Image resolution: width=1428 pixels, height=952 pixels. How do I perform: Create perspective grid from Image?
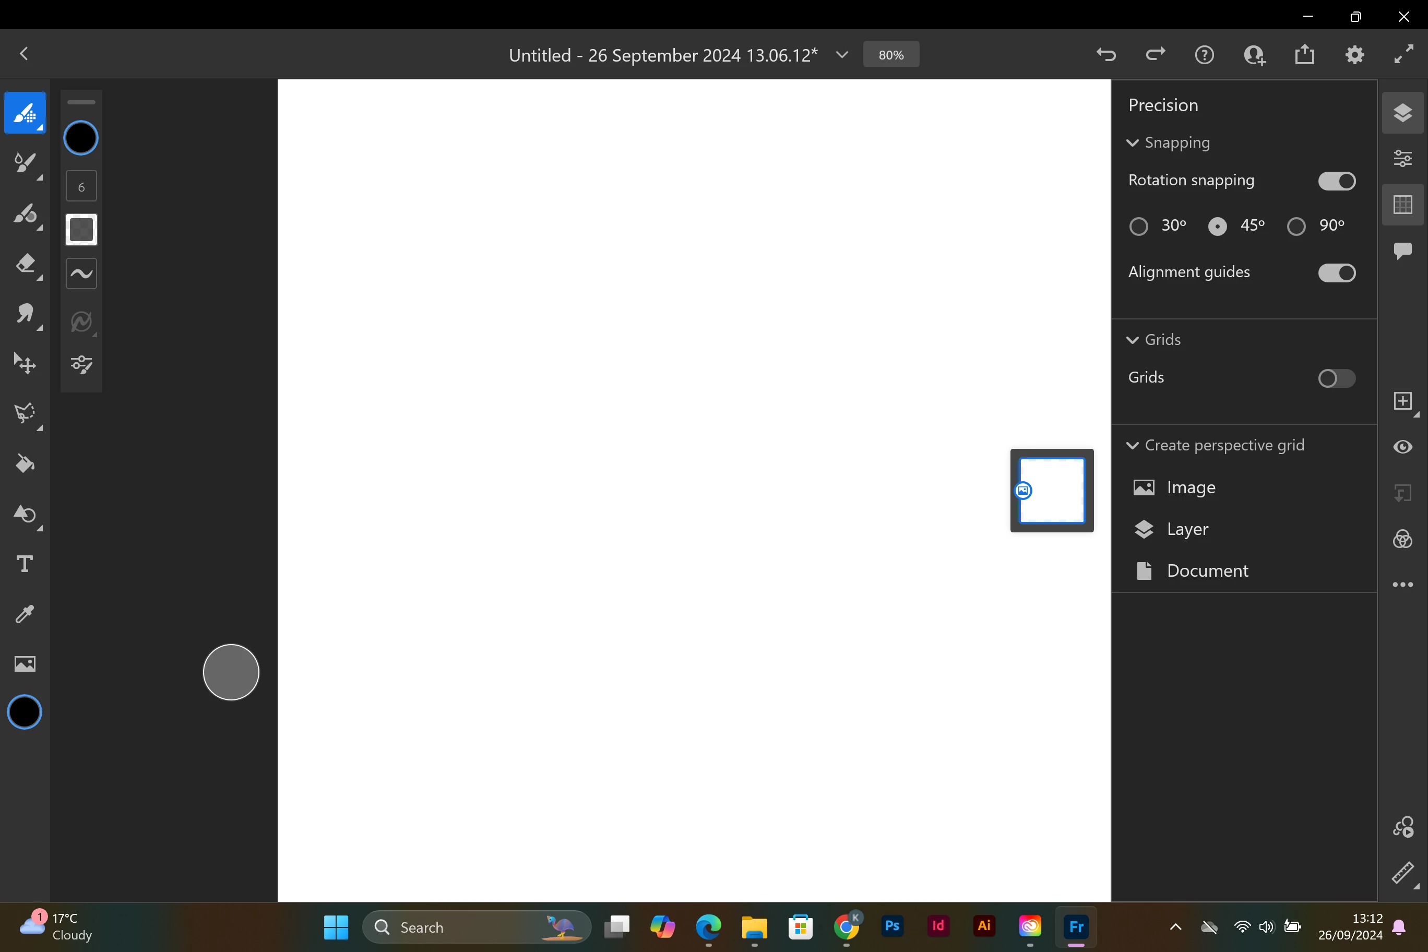(1190, 487)
